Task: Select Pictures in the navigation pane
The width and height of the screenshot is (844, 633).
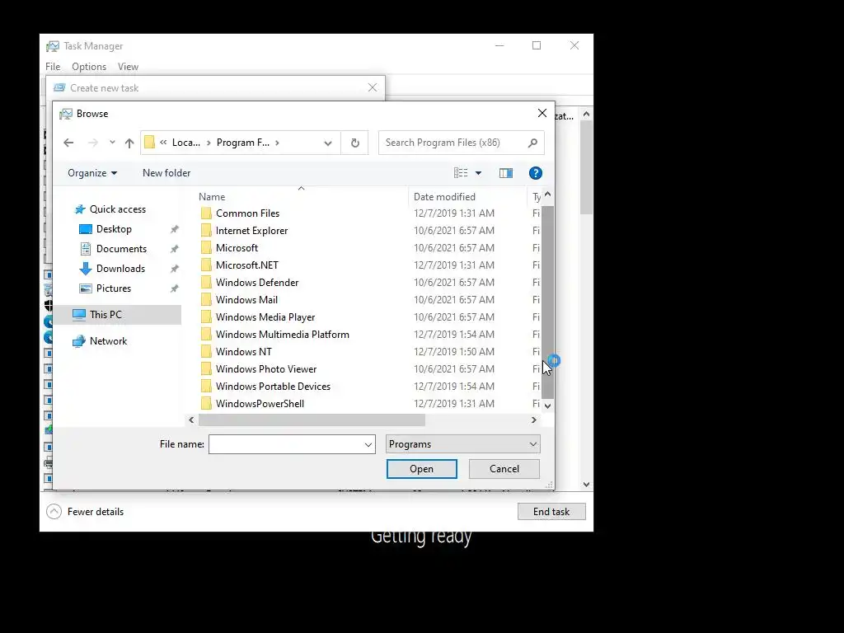Action: pyautogui.click(x=113, y=288)
